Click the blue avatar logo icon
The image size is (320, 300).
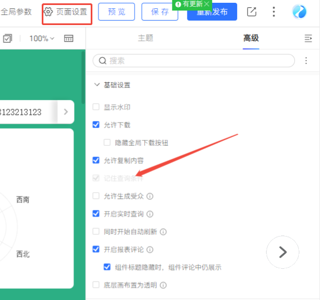pyautogui.click(x=299, y=12)
